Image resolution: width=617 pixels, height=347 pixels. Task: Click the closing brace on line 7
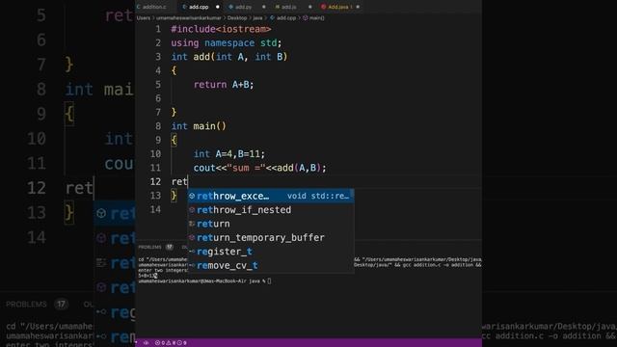pyautogui.click(x=174, y=113)
